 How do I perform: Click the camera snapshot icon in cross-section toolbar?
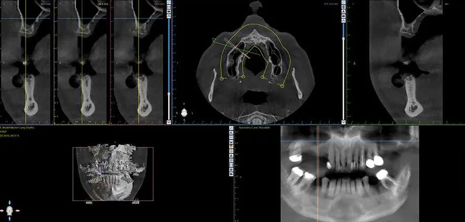169,12
